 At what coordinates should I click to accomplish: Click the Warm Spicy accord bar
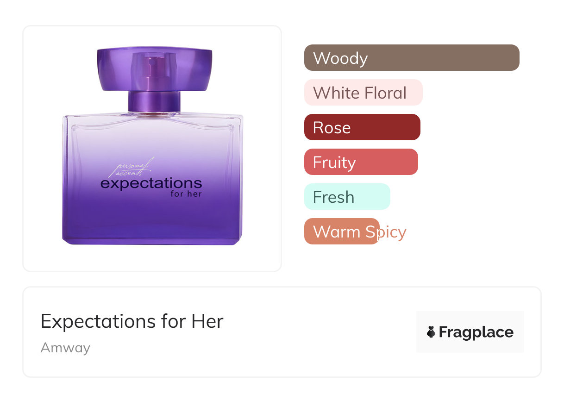coord(341,231)
